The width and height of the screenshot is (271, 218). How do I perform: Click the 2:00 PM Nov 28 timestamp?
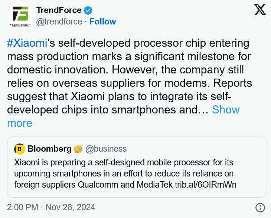(x=51, y=207)
